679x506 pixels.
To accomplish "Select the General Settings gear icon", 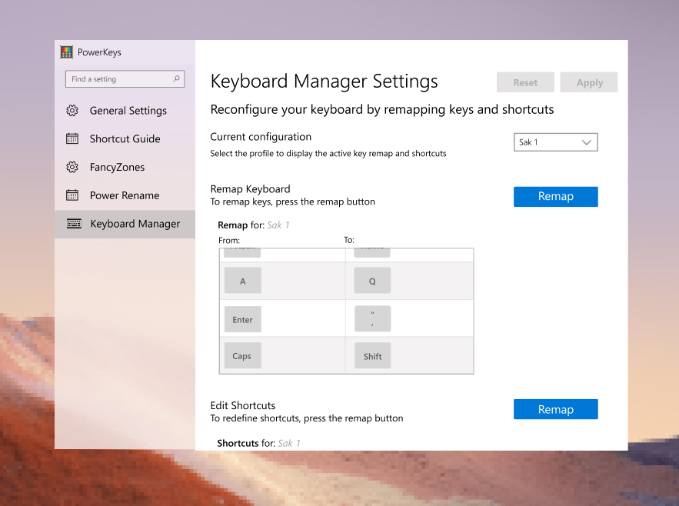I will (72, 110).
